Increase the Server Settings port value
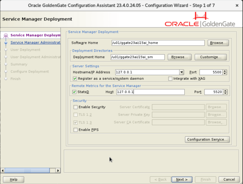 coord(225,71)
